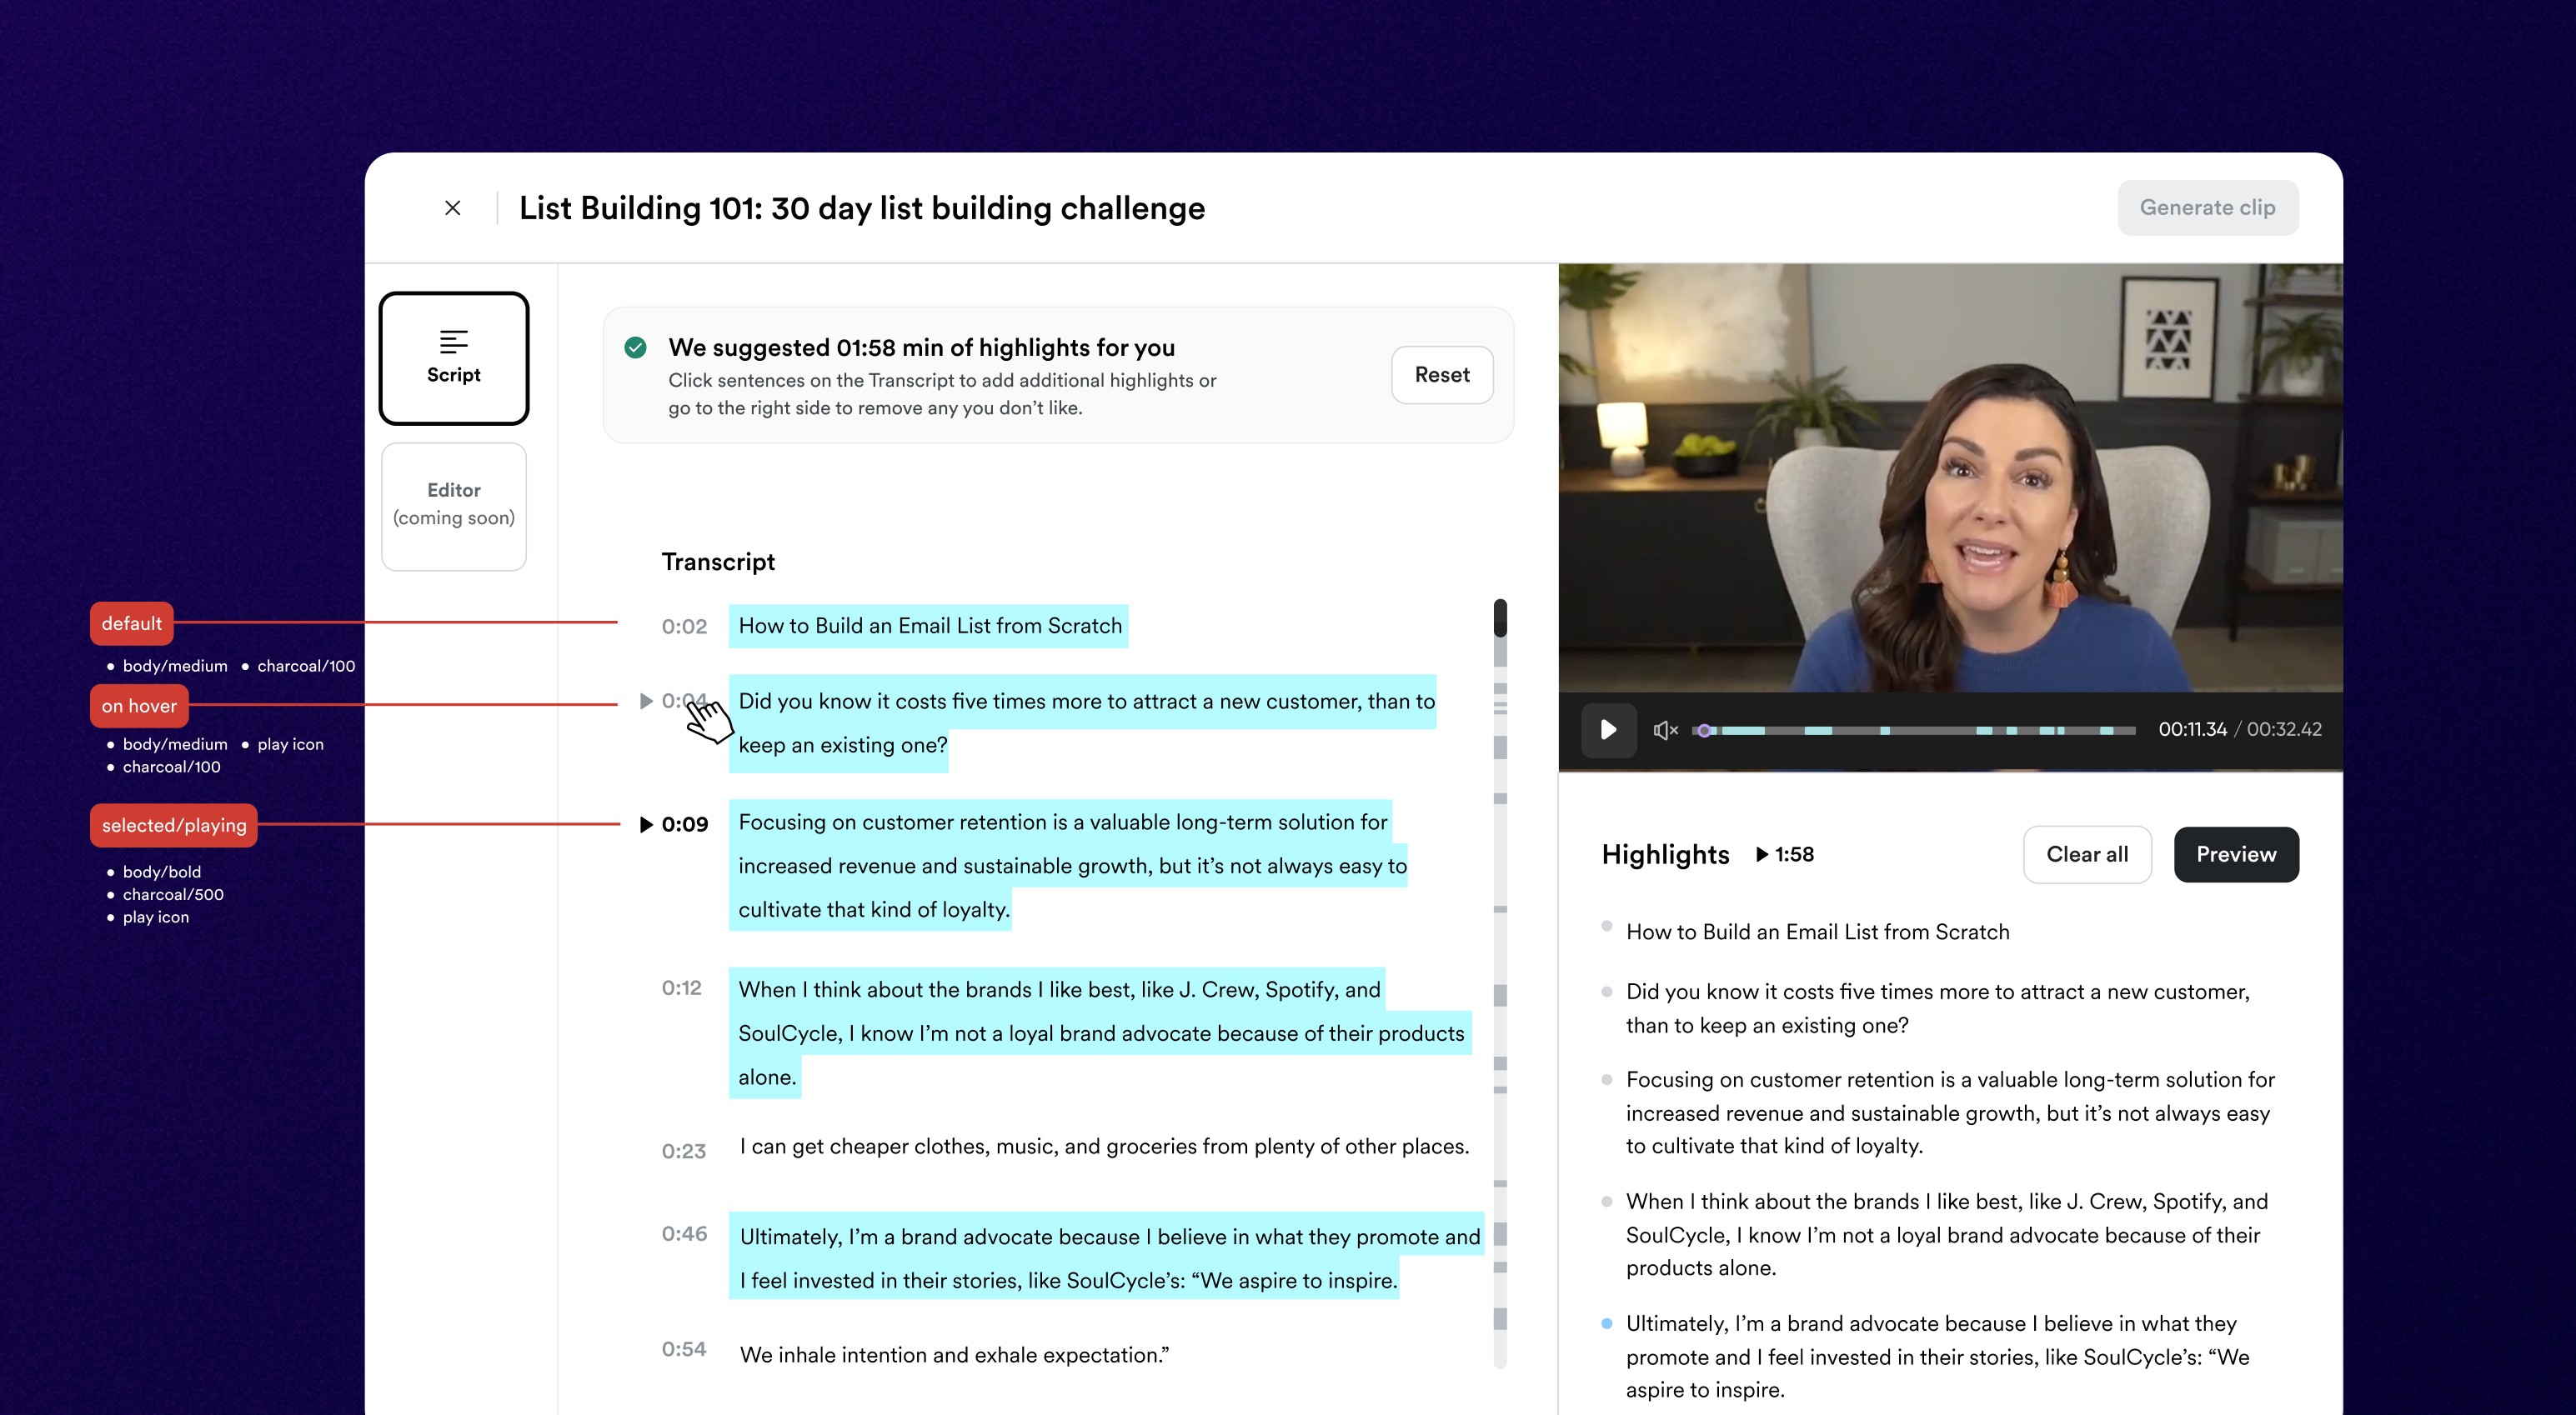Click the green checkmark suggestion icon
The width and height of the screenshot is (2576, 1415).
coord(635,347)
